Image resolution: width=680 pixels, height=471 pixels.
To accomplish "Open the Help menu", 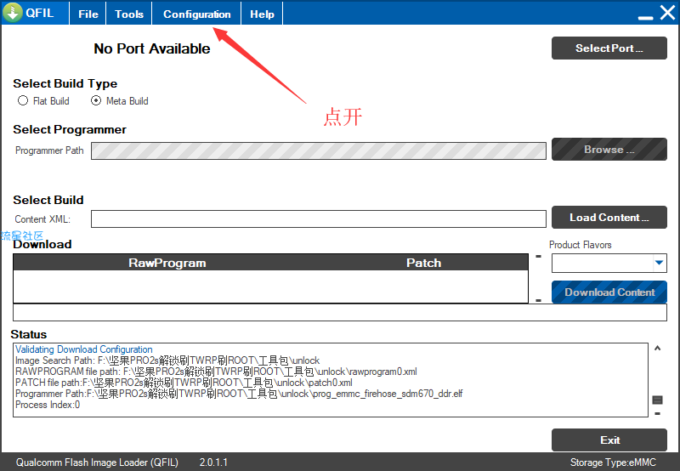I will coord(262,14).
